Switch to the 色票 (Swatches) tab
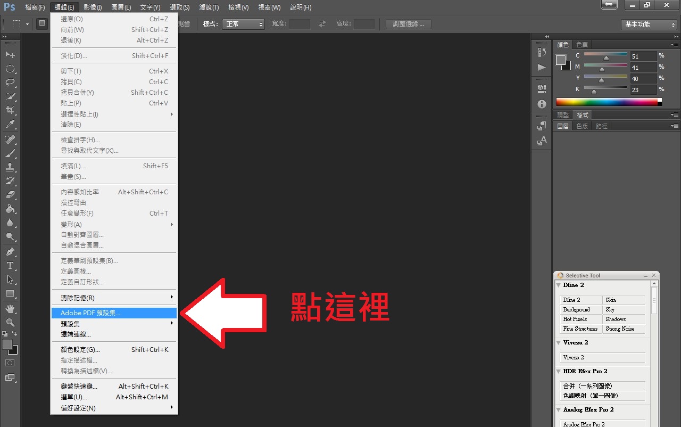Screen dimensions: 681x427 click(582, 45)
